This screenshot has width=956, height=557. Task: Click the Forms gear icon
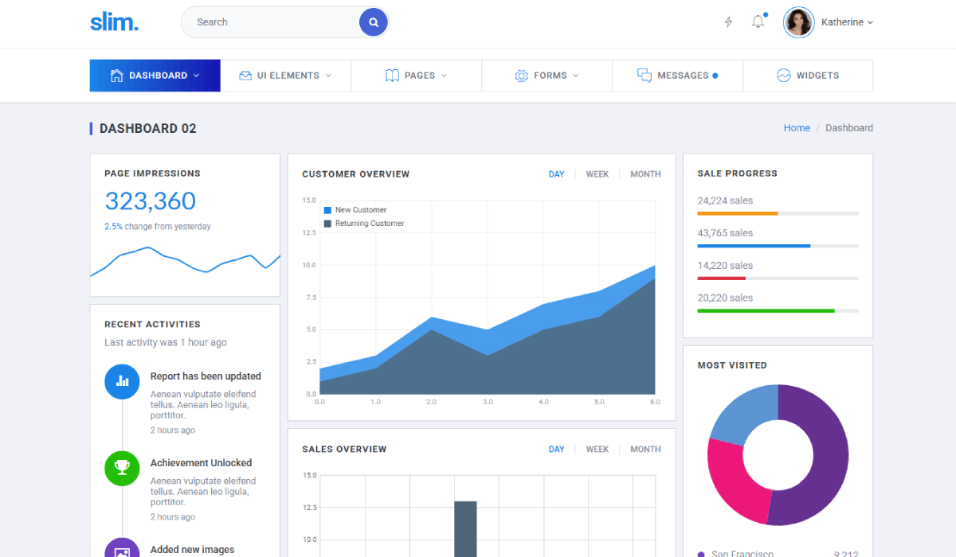pos(522,76)
